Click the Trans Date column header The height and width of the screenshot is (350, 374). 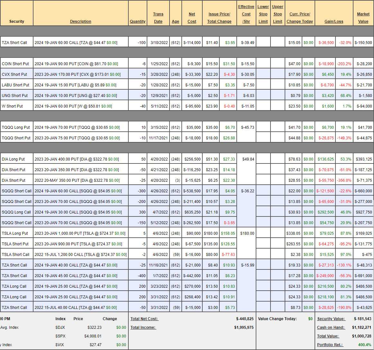coord(158,18)
